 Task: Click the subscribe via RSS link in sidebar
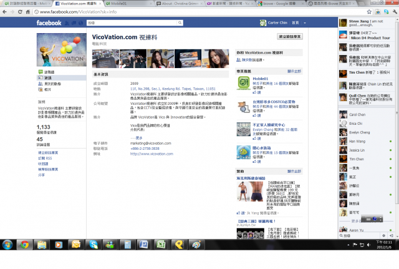tap(45, 158)
